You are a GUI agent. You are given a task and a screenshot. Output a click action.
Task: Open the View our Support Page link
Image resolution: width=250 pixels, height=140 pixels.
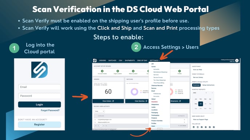[201, 119]
